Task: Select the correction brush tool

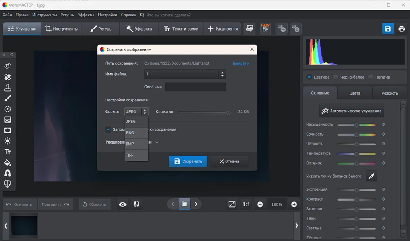Action: (8, 98)
